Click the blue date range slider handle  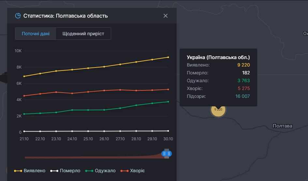[167, 154]
